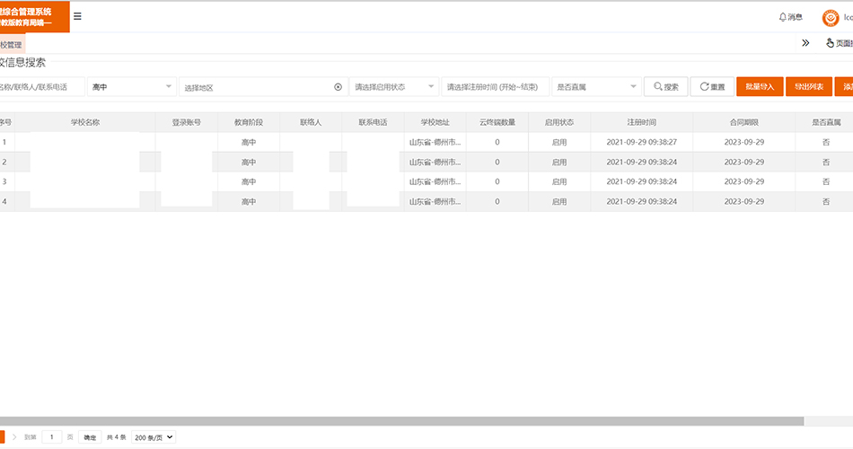Clear the 选择地区 field with the X icon
This screenshot has width=853, height=449.
point(339,87)
